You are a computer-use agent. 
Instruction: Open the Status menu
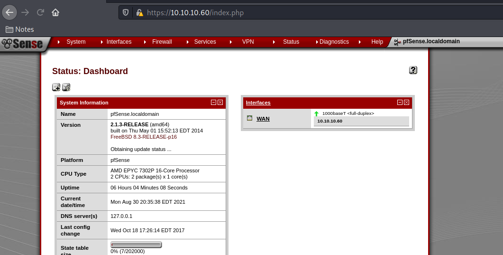291,42
